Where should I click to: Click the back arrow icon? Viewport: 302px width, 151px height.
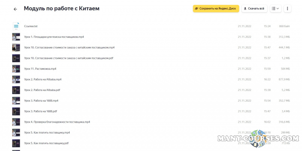point(15,9)
